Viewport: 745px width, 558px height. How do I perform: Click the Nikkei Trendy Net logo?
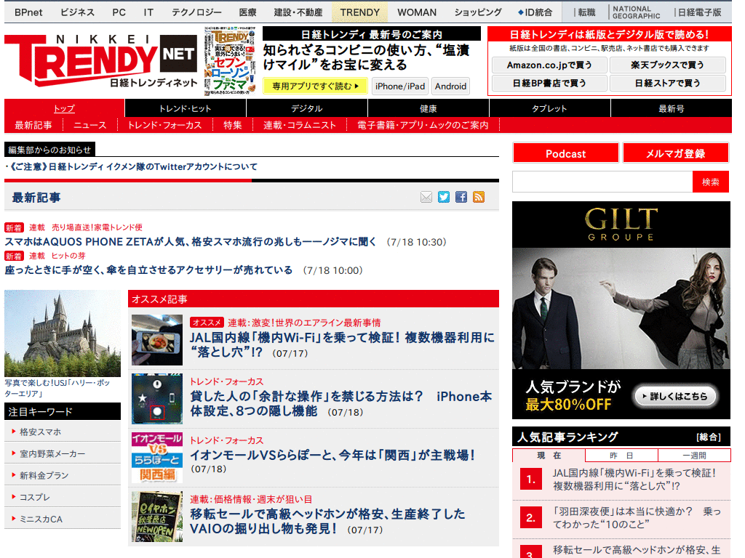click(x=100, y=61)
